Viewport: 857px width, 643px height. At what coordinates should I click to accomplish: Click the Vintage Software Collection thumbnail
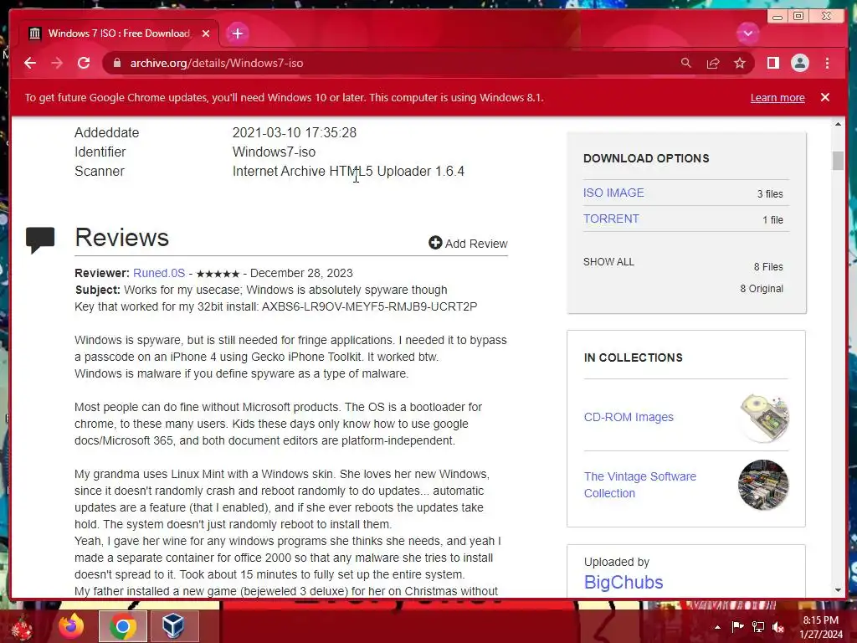pos(763,485)
